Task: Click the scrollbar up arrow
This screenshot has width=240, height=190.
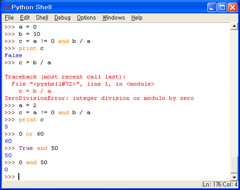Action: [x=234, y=26]
